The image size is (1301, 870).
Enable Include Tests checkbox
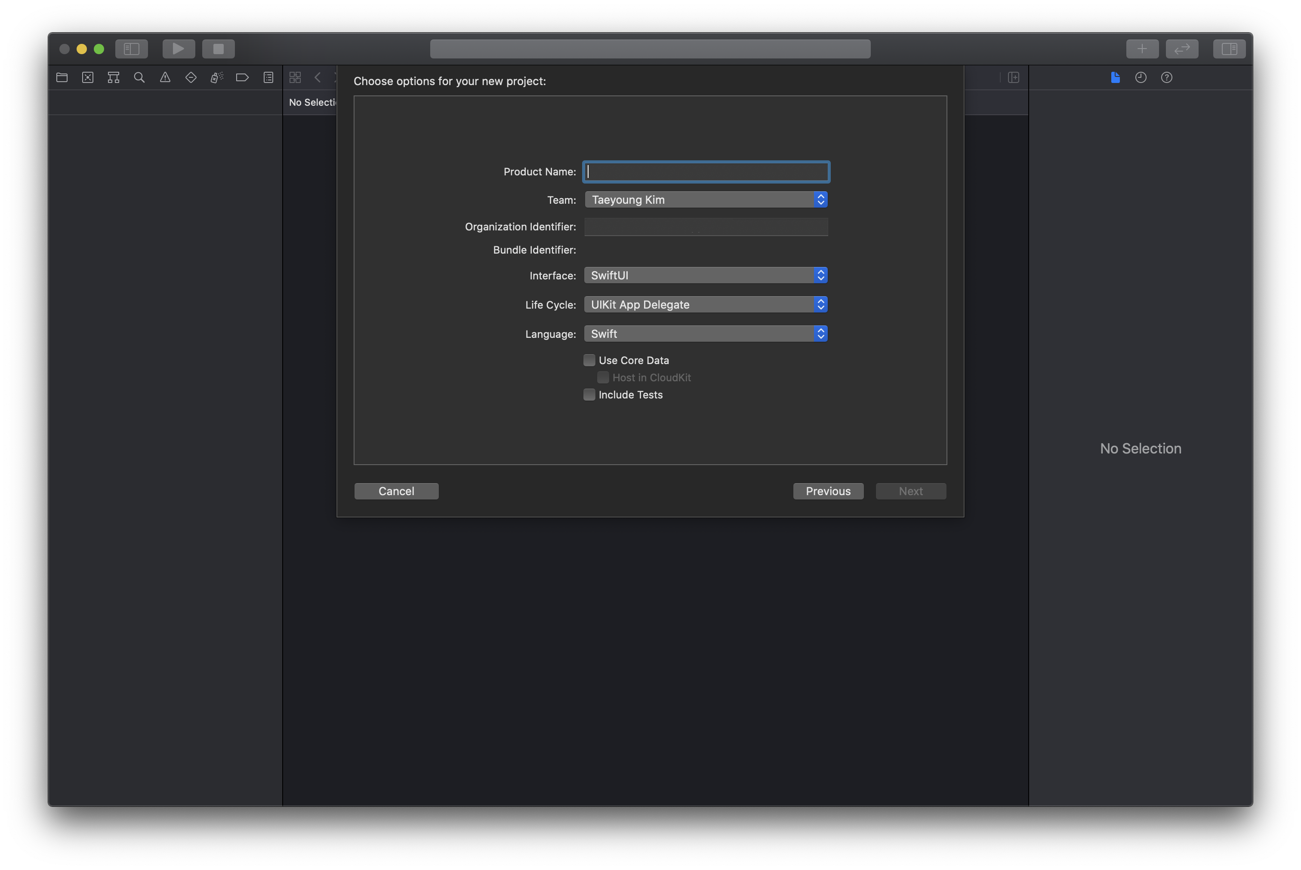click(589, 395)
